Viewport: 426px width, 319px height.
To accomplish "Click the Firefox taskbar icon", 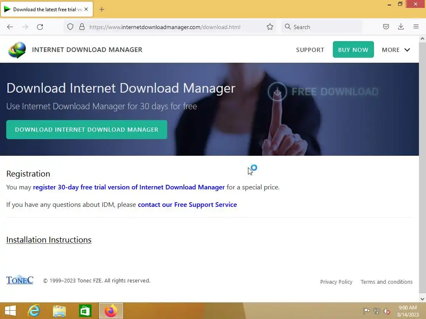I will tap(111, 311).
